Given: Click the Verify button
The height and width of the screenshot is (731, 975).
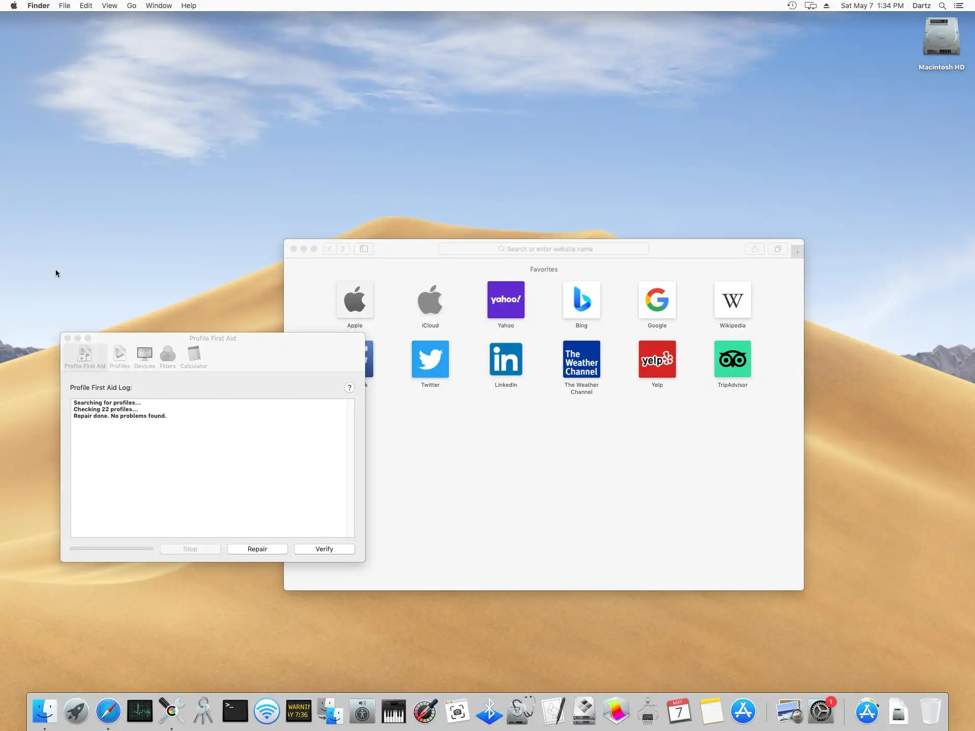Looking at the screenshot, I should [x=324, y=549].
